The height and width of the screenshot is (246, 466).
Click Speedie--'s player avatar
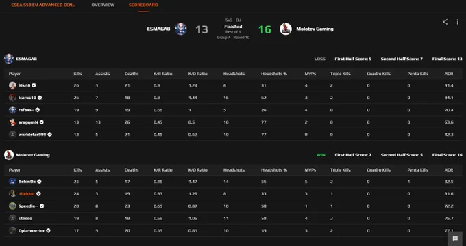click(12, 206)
